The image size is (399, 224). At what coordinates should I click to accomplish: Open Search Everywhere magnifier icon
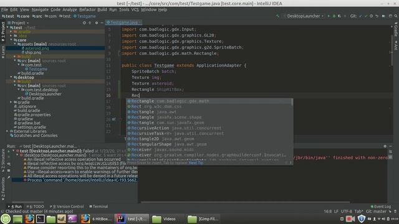click(396, 16)
